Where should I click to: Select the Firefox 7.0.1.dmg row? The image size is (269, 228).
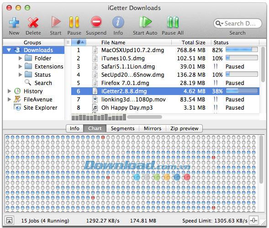pos(165,83)
